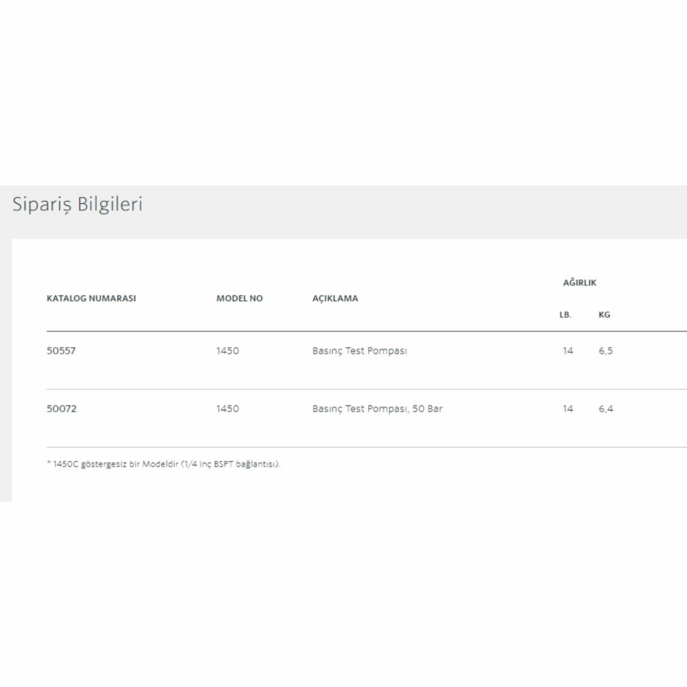Click the AĞIRLIK column header
Screen dimensions: 687x687
point(579,283)
